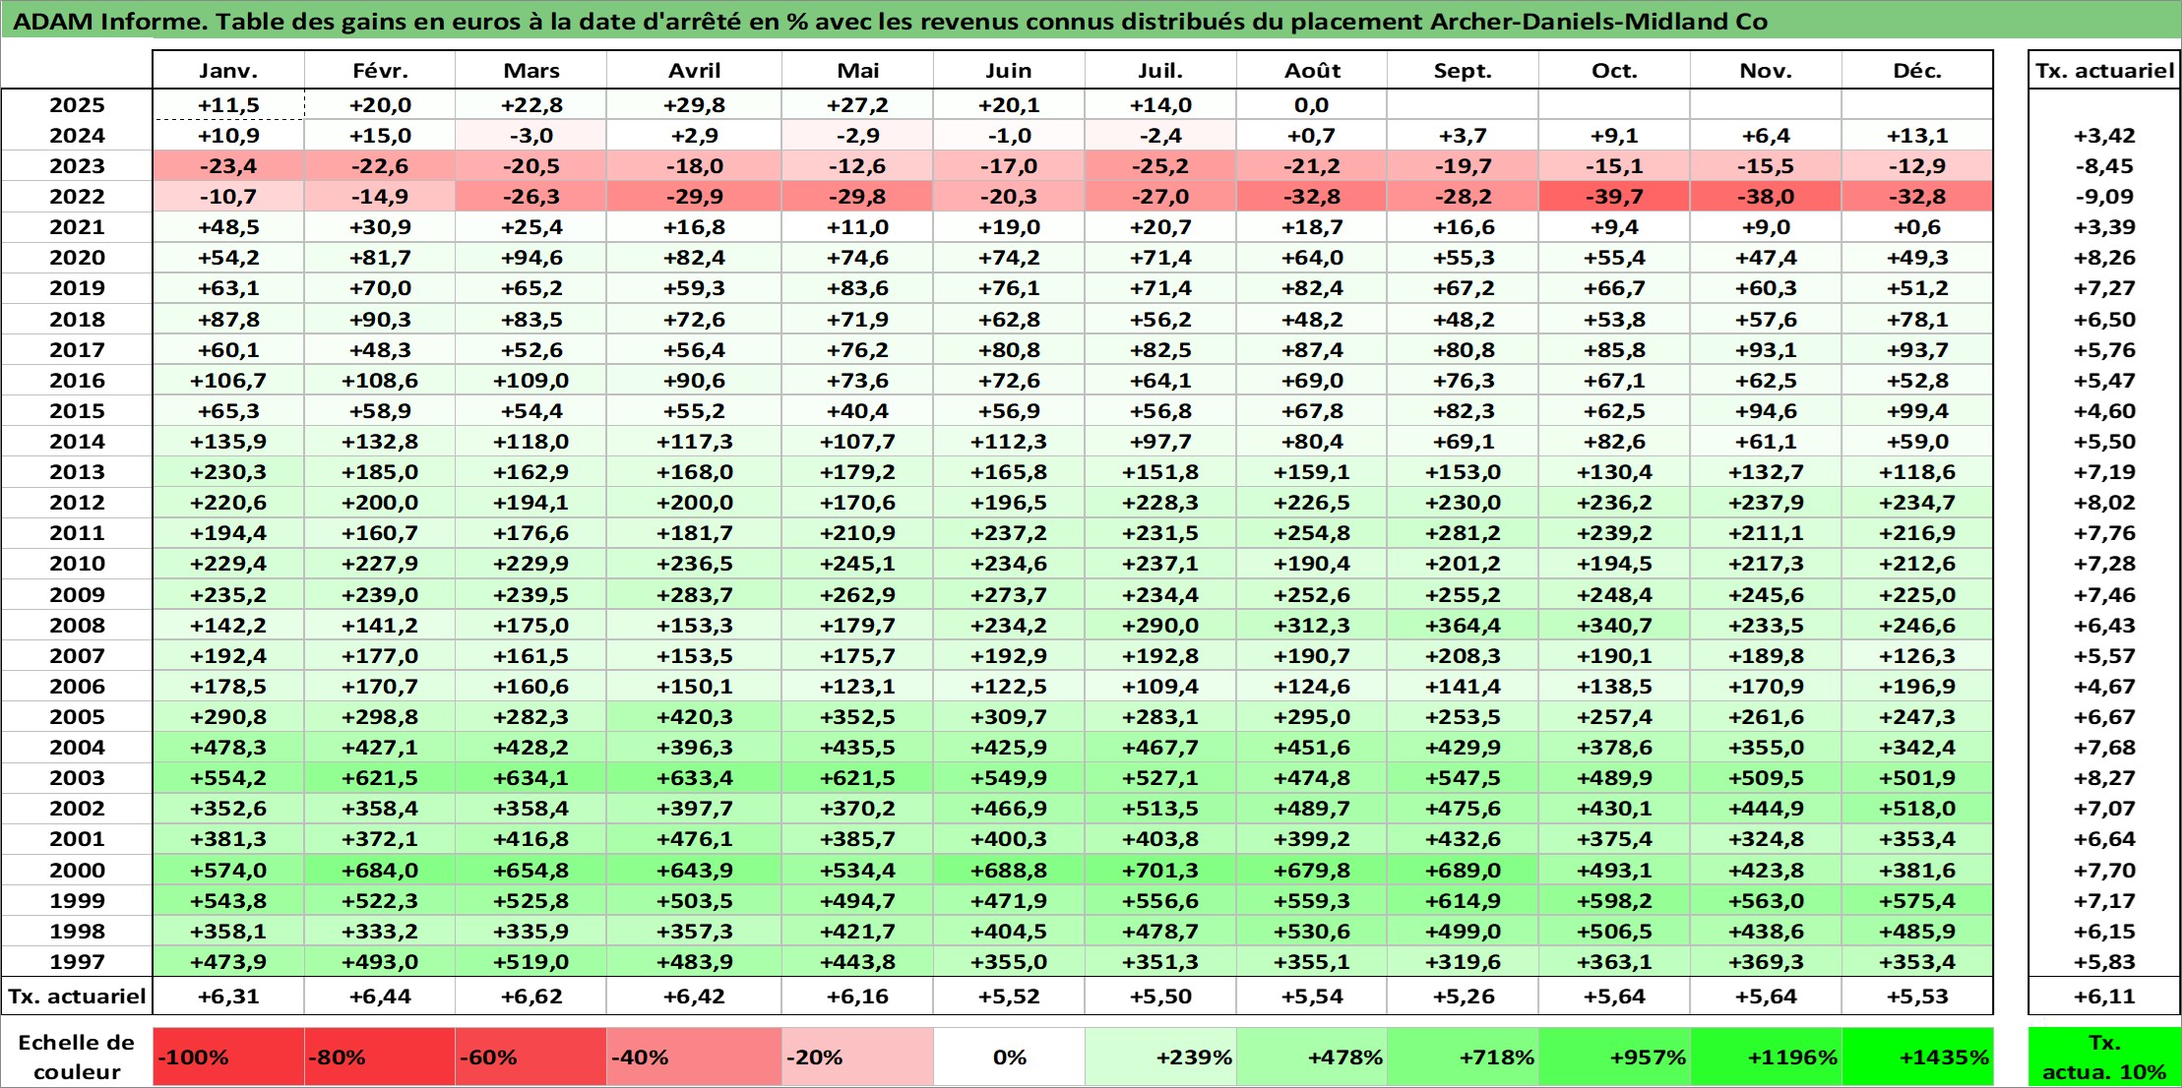The height and width of the screenshot is (1088, 2182).
Task: Select the March 2024 cell '-3,0'
Action: (531, 136)
